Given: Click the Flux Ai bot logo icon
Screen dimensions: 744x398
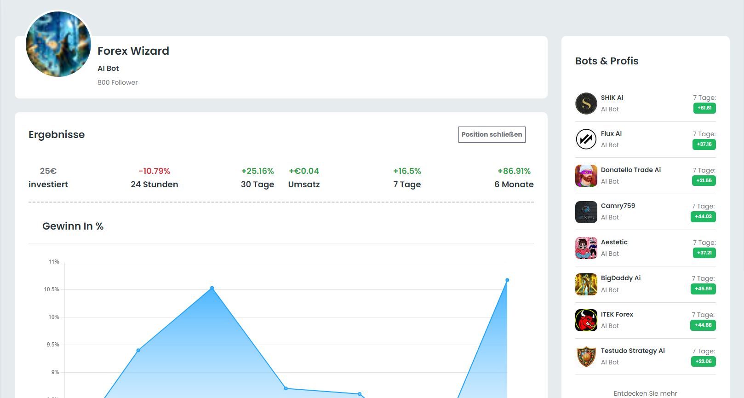Looking at the screenshot, I should pyautogui.click(x=586, y=139).
